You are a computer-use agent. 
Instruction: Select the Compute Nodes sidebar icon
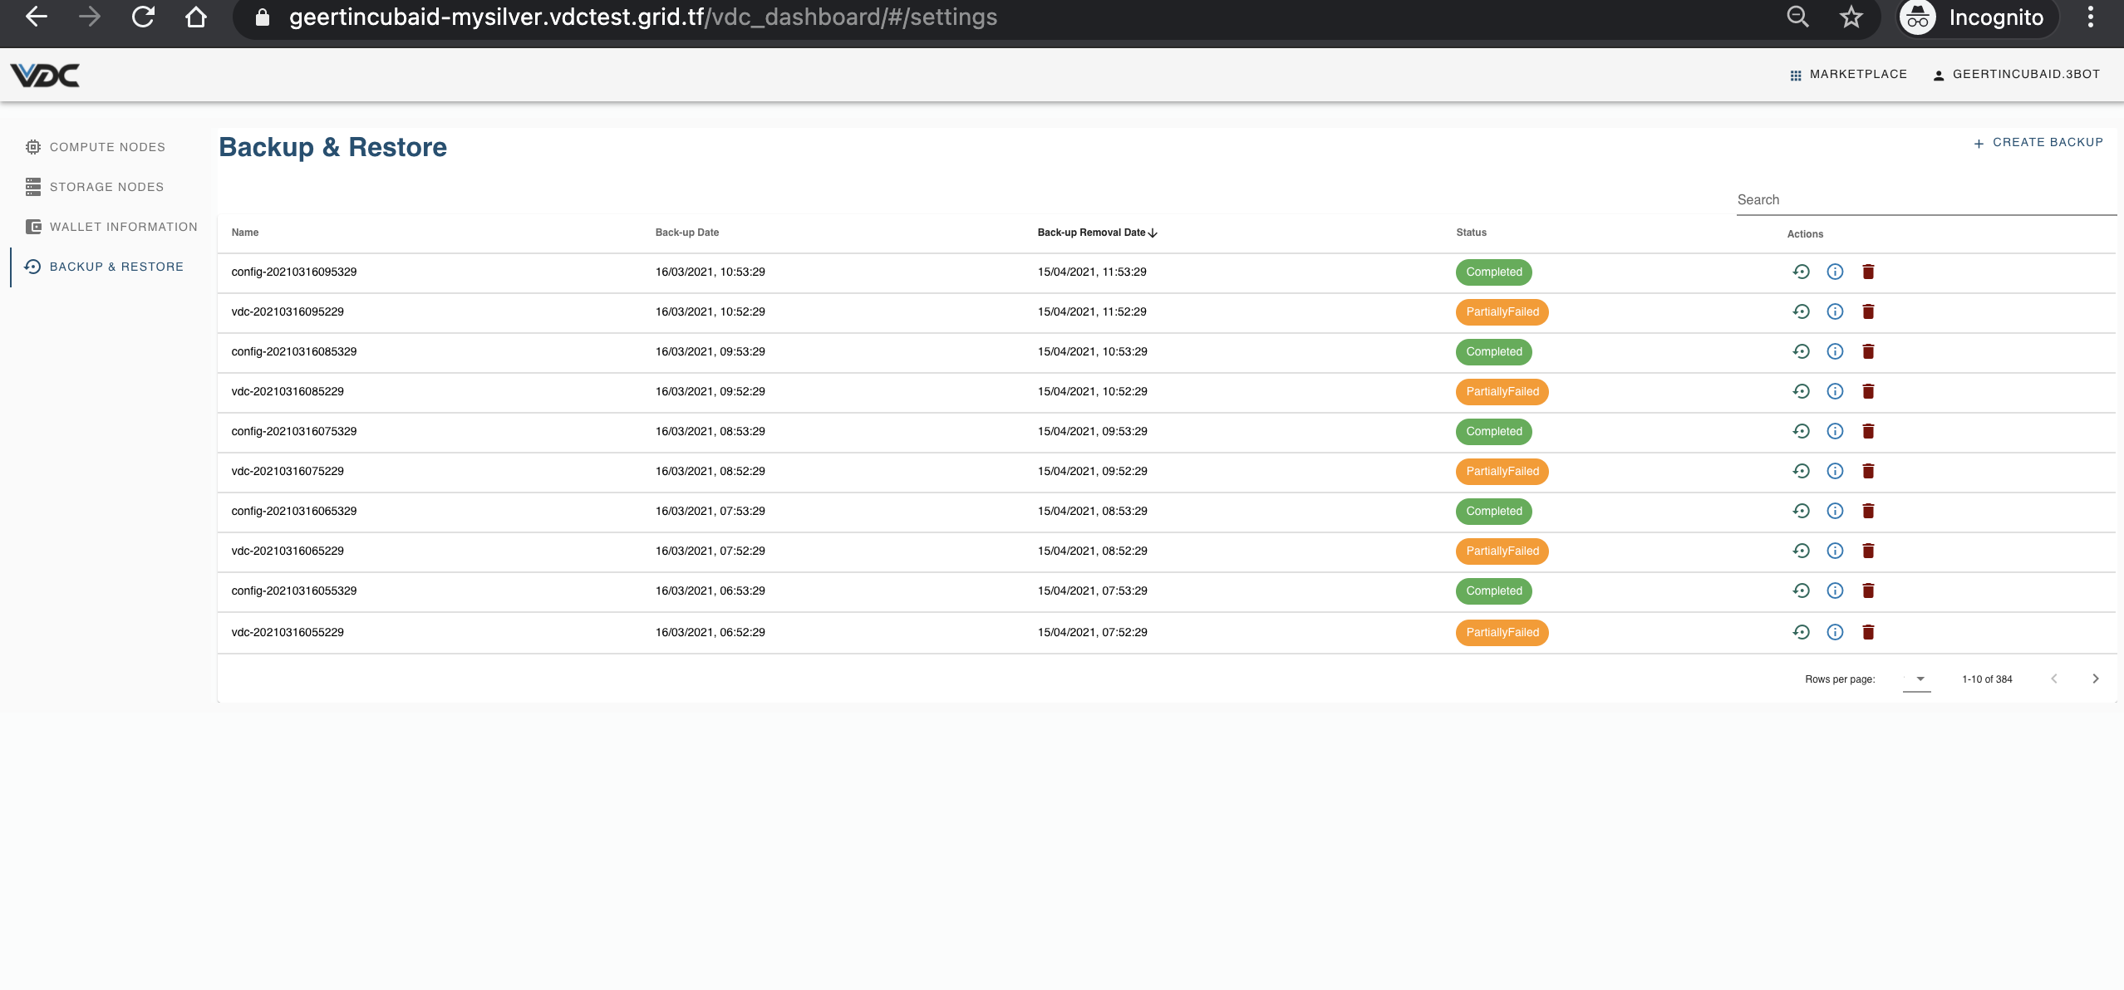point(33,146)
